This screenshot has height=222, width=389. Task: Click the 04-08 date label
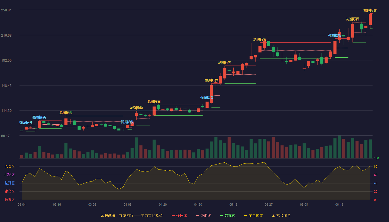coord(128,205)
